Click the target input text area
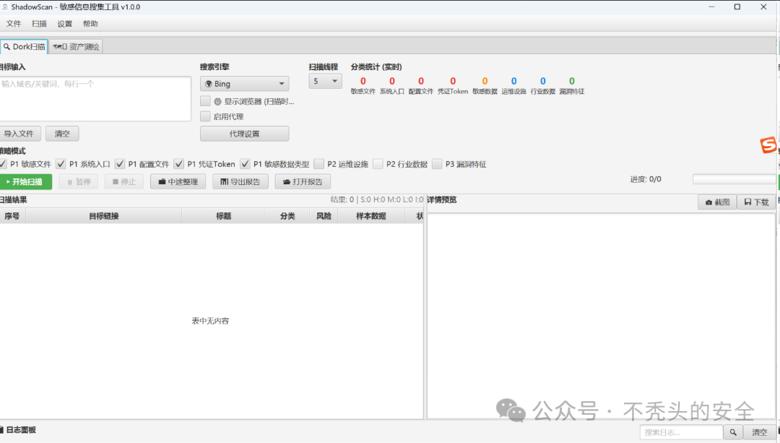The height and width of the screenshot is (443, 780). point(95,98)
